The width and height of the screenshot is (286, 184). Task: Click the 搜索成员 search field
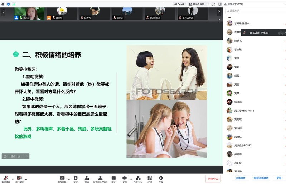click(x=254, y=11)
